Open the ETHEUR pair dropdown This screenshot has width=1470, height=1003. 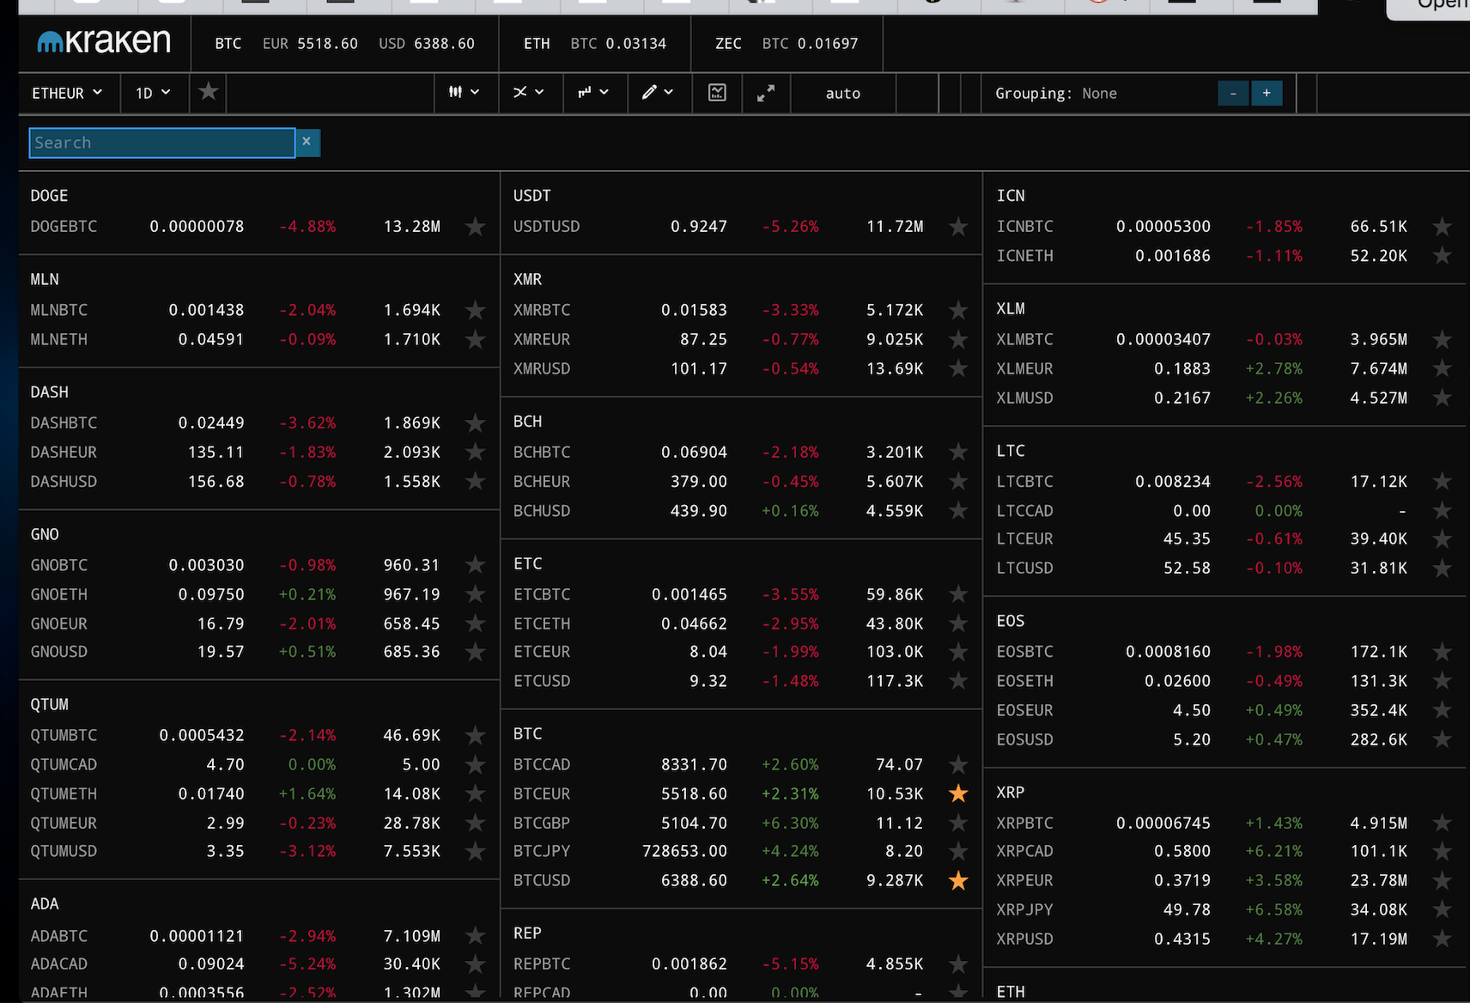pos(68,93)
